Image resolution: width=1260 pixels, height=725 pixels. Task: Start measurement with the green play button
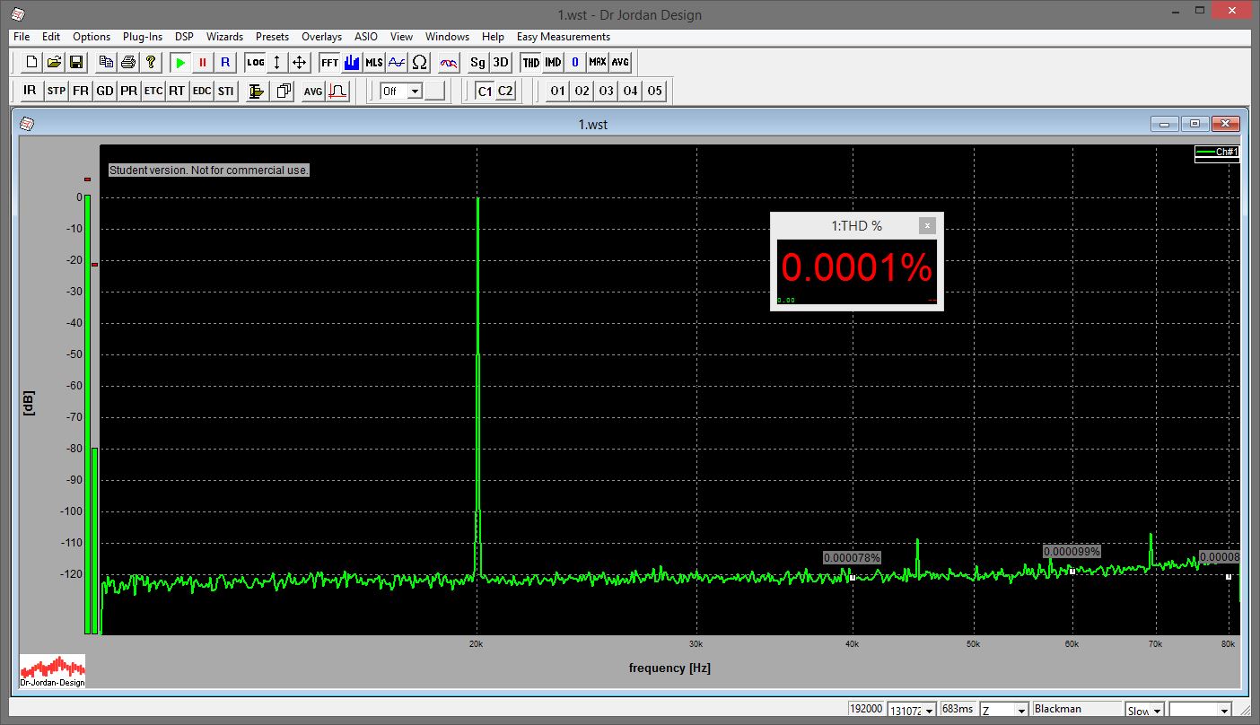pyautogui.click(x=180, y=63)
